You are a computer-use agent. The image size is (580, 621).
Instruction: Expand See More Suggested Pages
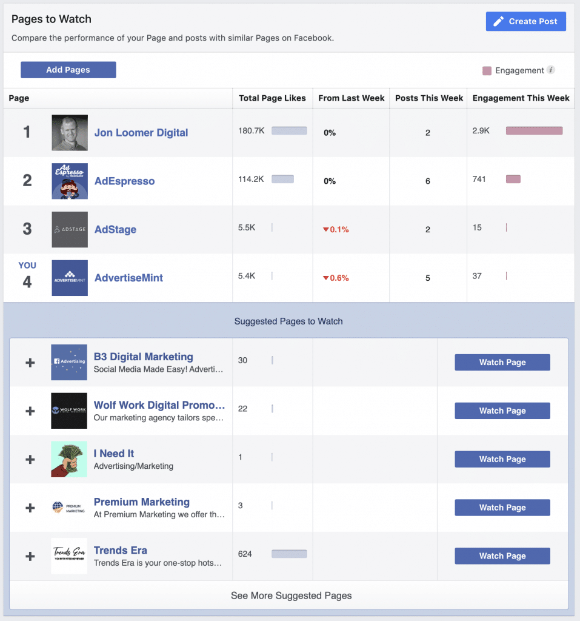click(291, 596)
